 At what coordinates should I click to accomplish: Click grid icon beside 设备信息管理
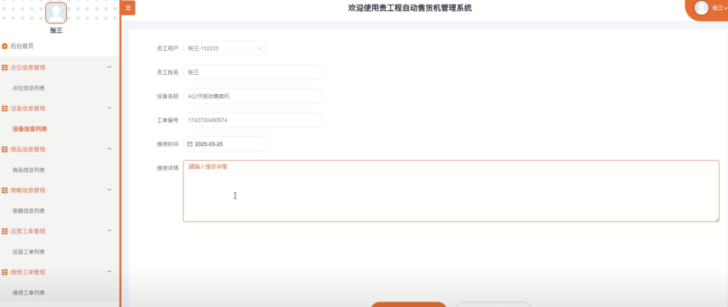pyautogui.click(x=5, y=108)
